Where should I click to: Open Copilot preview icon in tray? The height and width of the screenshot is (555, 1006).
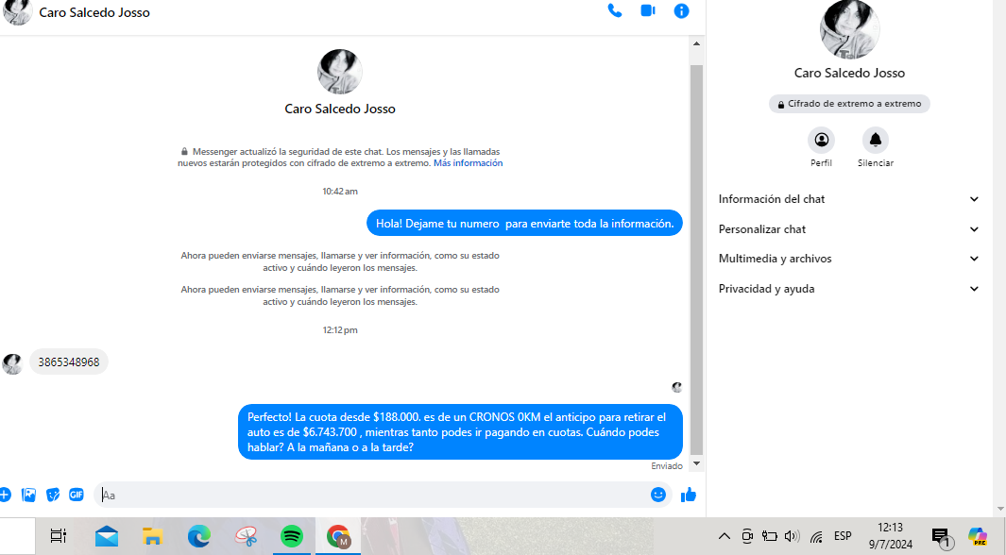pyautogui.click(x=978, y=536)
